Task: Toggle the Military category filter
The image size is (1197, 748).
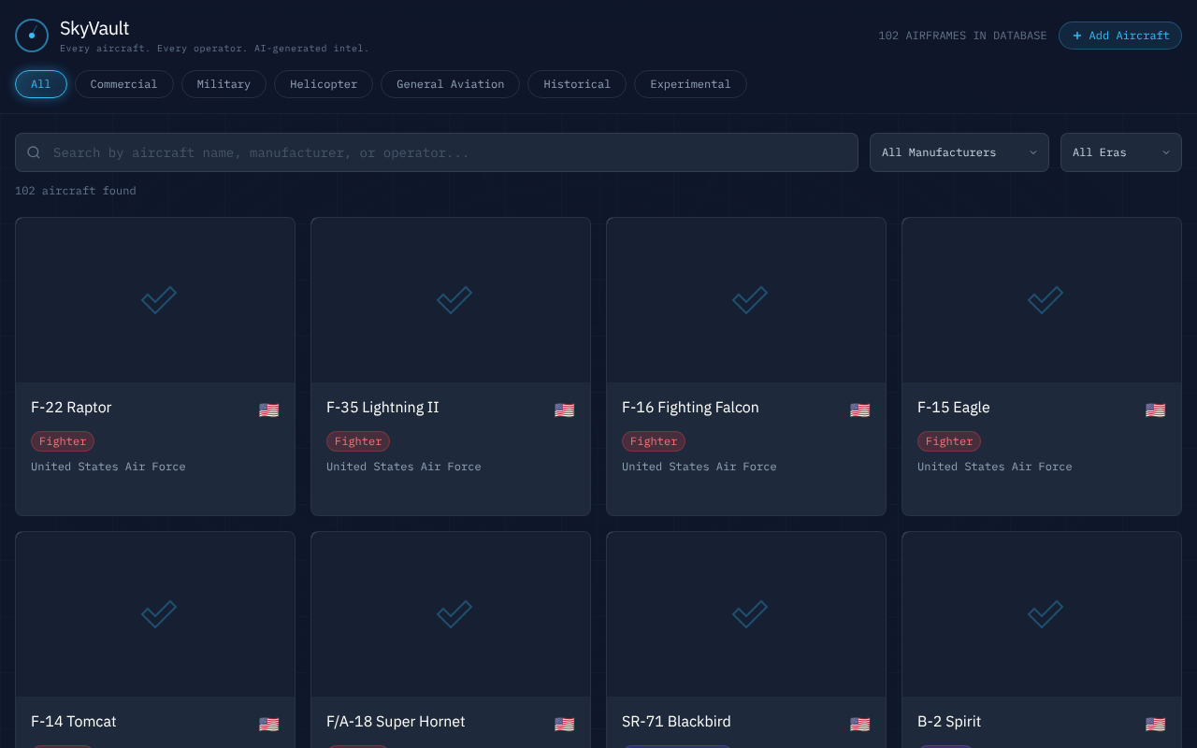Action: coord(224,84)
